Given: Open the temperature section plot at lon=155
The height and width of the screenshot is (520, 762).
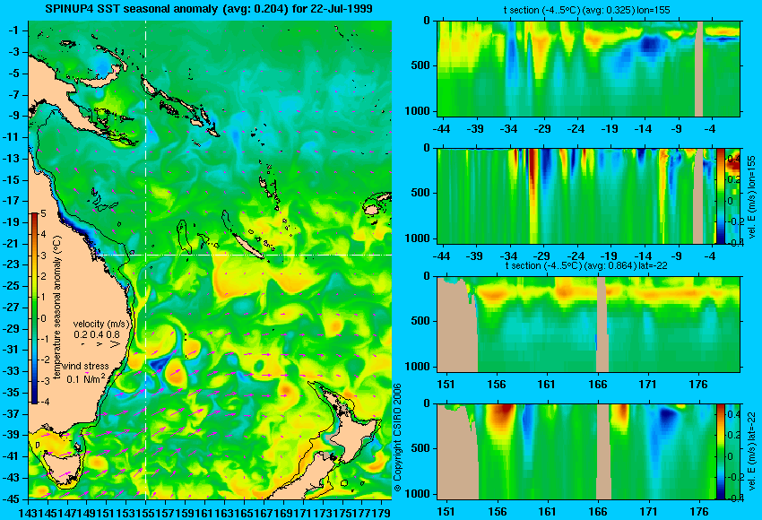Looking at the screenshot, I should pos(588,68).
